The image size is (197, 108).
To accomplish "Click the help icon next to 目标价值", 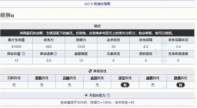I will tap(24, 54).
